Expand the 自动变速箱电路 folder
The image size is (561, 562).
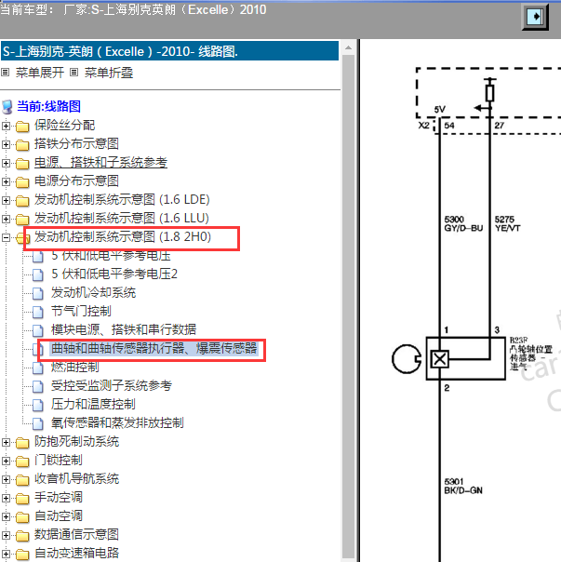6,555
